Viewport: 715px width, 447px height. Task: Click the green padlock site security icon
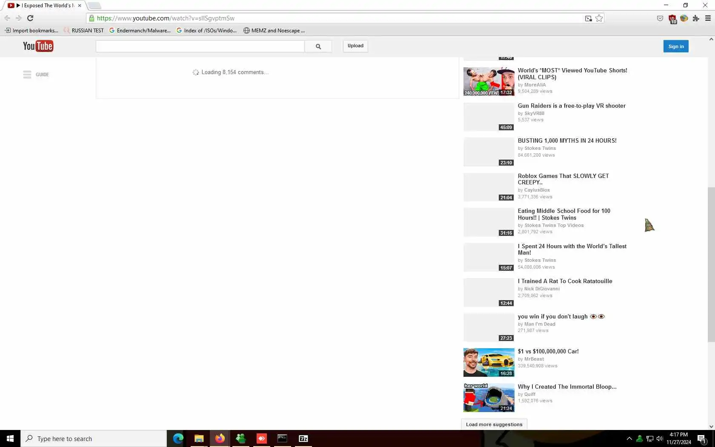click(x=92, y=18)
